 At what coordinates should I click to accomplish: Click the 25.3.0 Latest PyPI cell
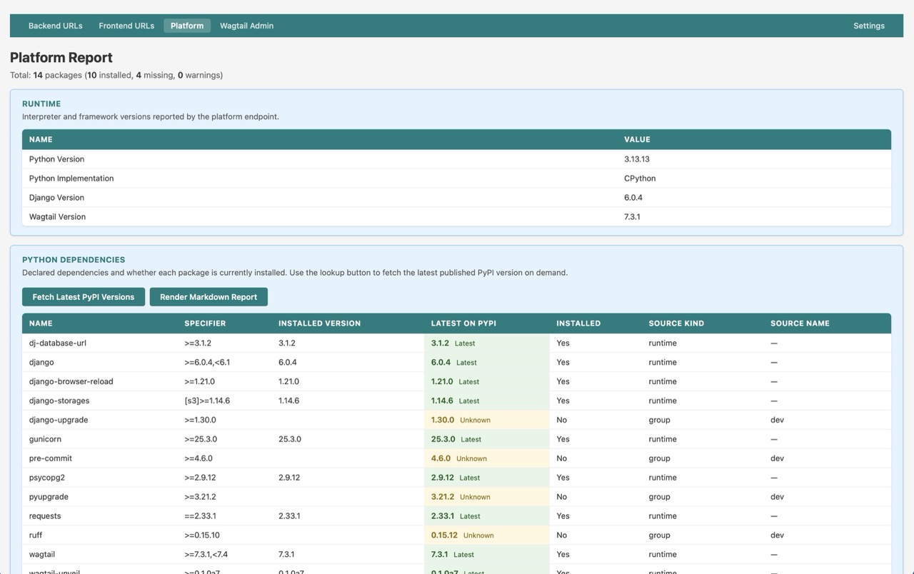[x=487, y=440]
